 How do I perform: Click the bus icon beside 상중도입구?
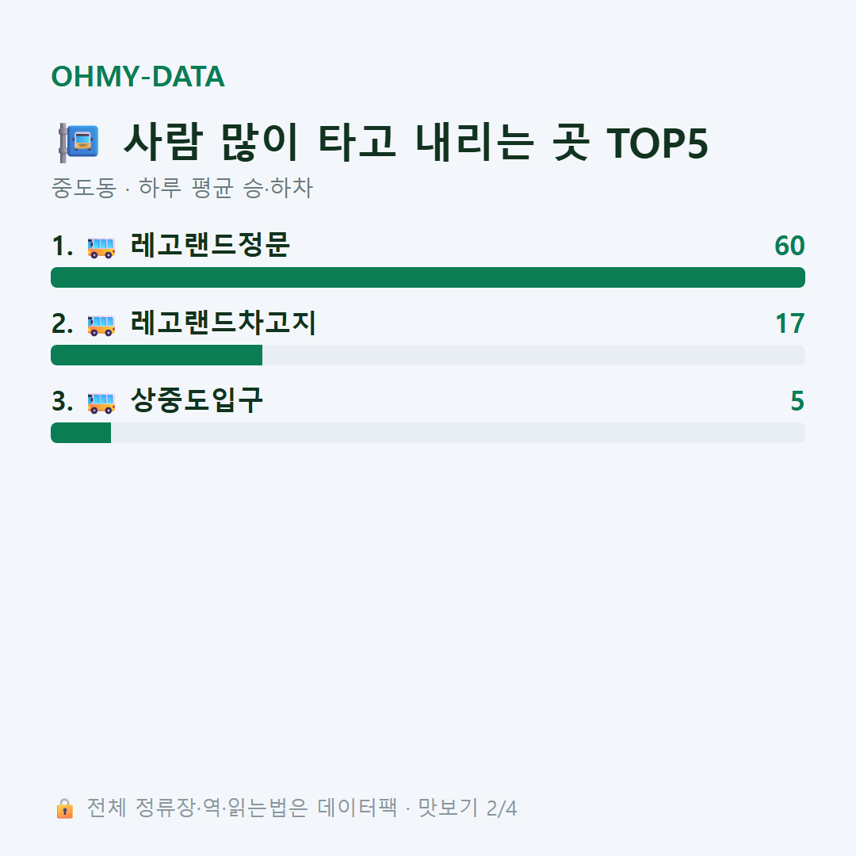pos(101,403)
